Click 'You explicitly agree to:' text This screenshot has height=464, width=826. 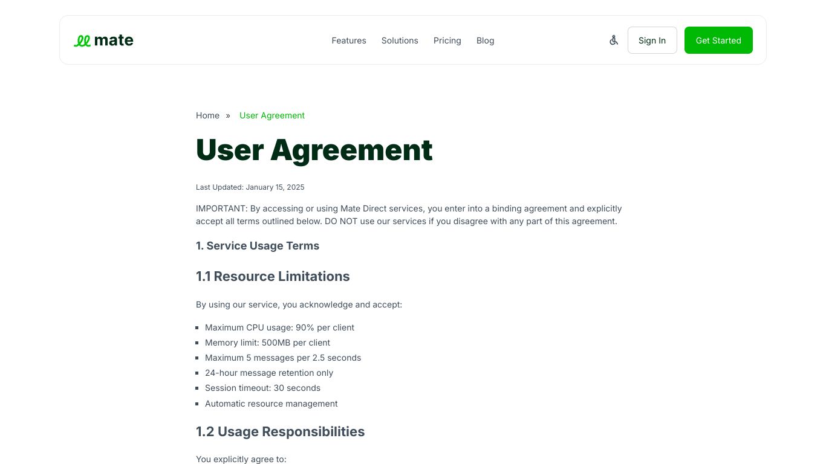click(x=241, y=459)
